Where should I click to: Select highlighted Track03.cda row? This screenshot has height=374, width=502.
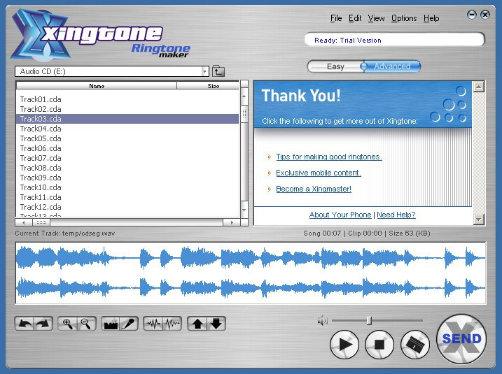[x=127, y=119]
